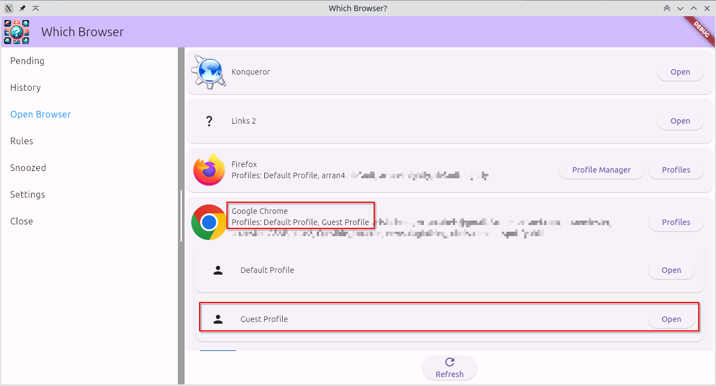Click the keep-above icon in title bar
This screenshot has height=386, width=716.
tap(36, 8)
